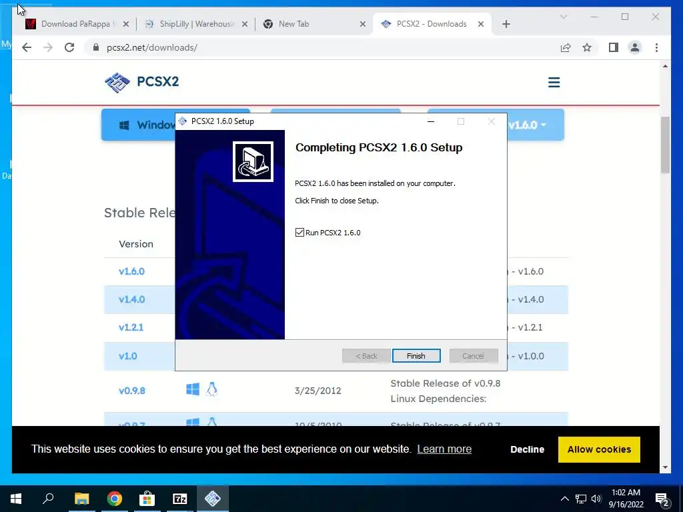The image size is (683, 512).
Task: Click Finish to close Setup
Action: point(416,356)
